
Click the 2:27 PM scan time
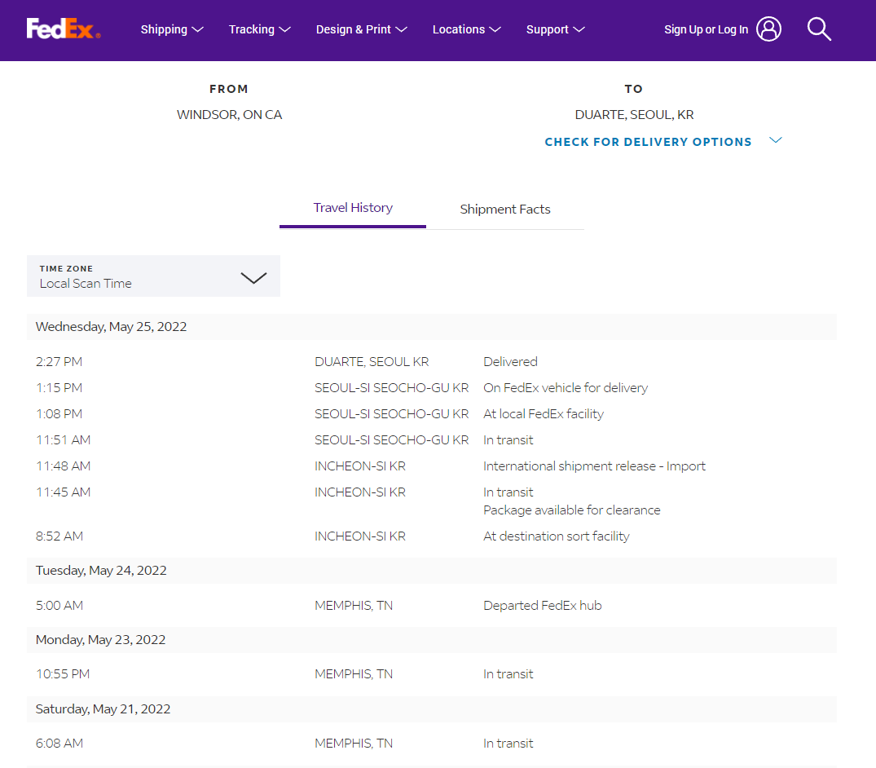(59, 362)
